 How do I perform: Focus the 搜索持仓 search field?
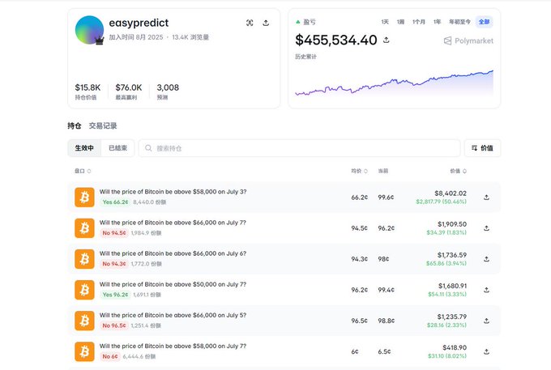(299, 148)
